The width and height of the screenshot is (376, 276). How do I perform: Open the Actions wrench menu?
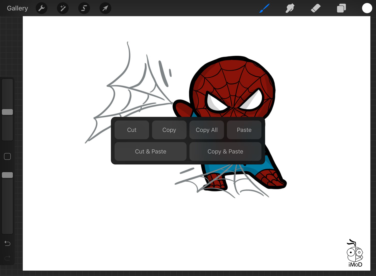pos(41,8)
